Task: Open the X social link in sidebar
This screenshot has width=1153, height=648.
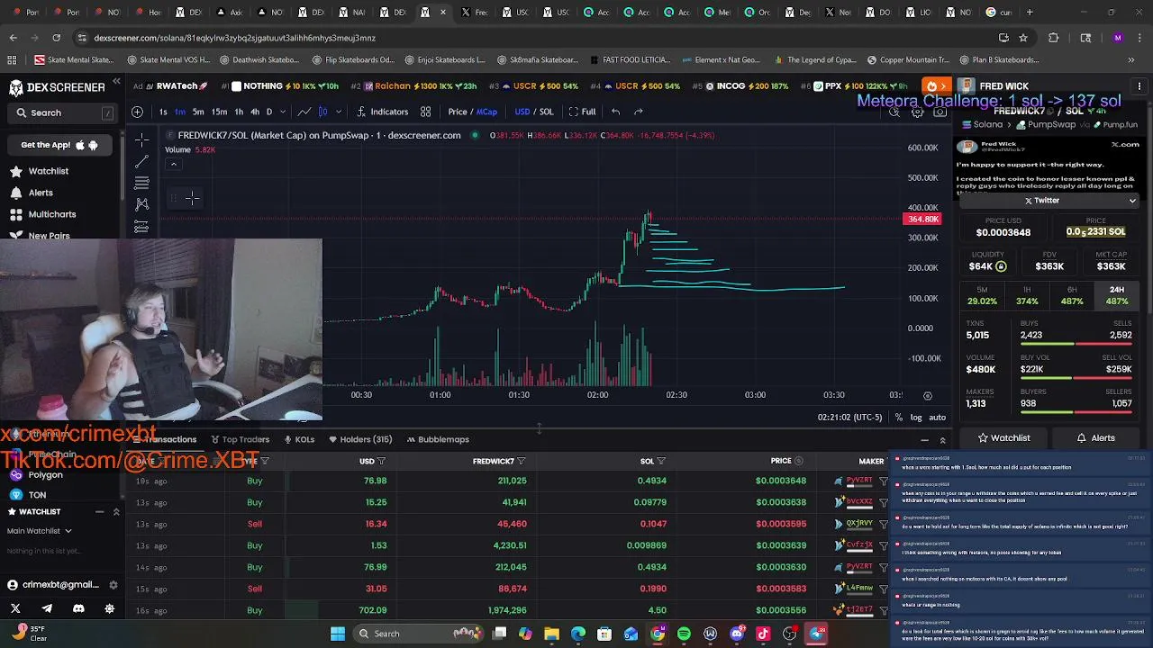Action: [x=15, y=609]
